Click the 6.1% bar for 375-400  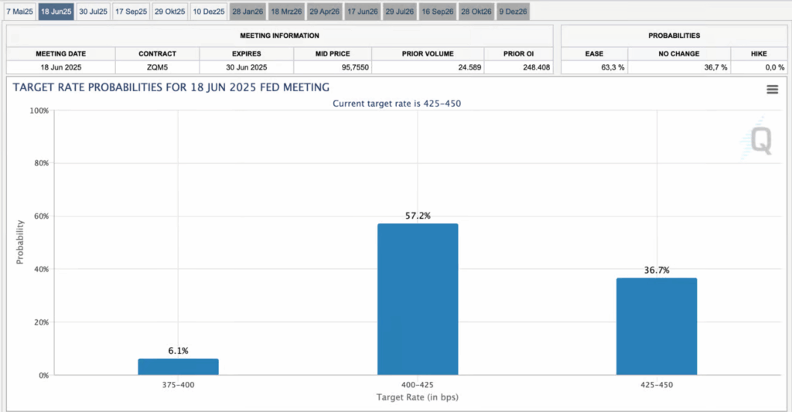tap(178, 366)
